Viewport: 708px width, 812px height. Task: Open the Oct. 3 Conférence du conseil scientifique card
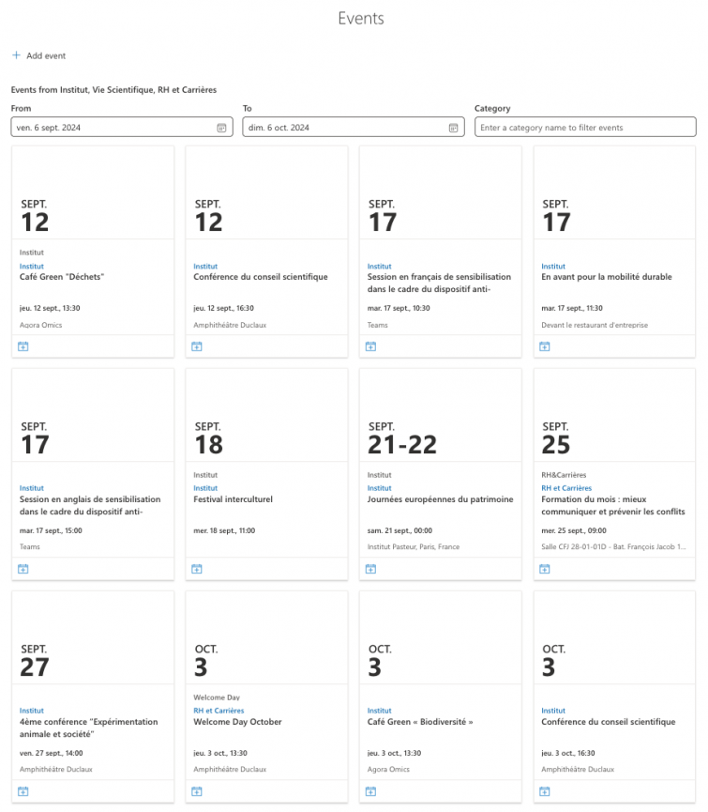[x=608, y=722]
